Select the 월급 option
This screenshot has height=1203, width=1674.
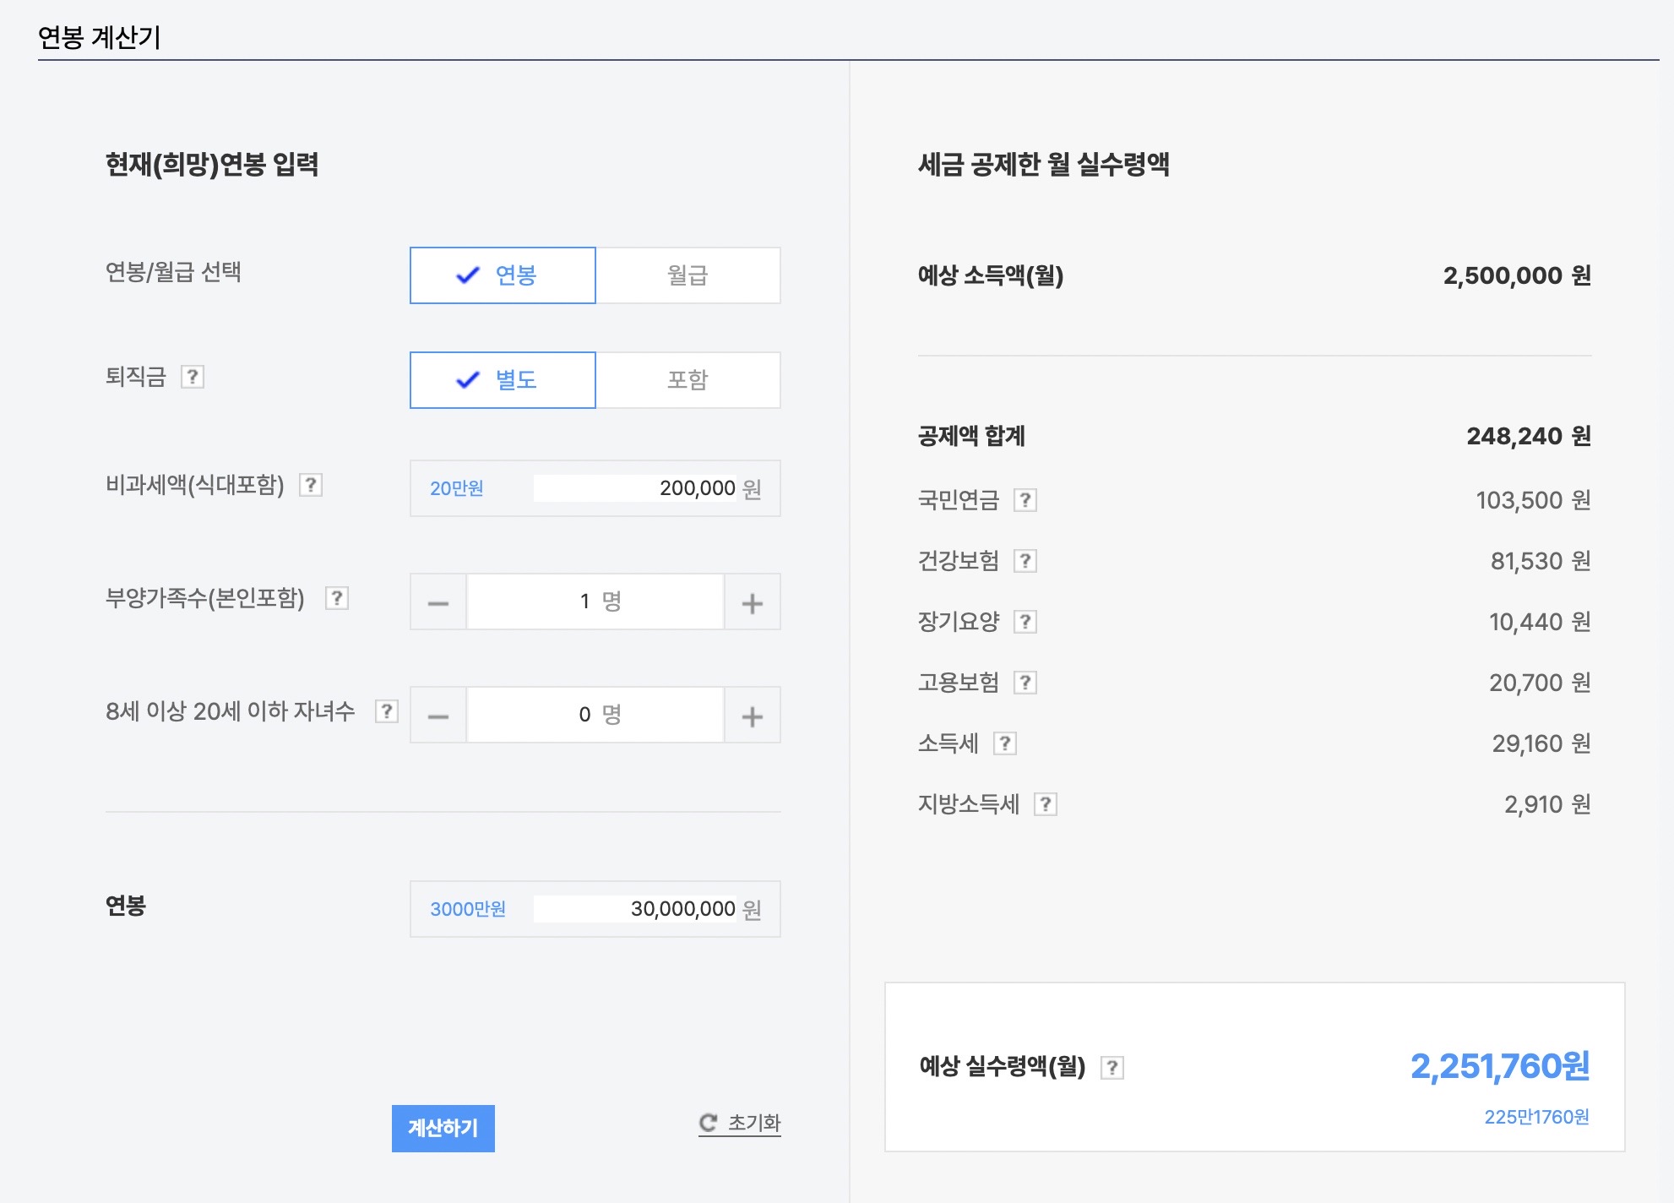[688, 275]
